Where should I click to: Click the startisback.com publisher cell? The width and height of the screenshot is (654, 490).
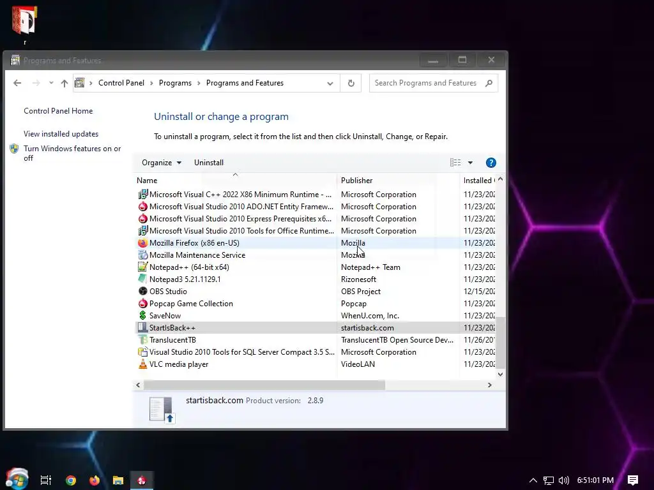tap(367, 328)
